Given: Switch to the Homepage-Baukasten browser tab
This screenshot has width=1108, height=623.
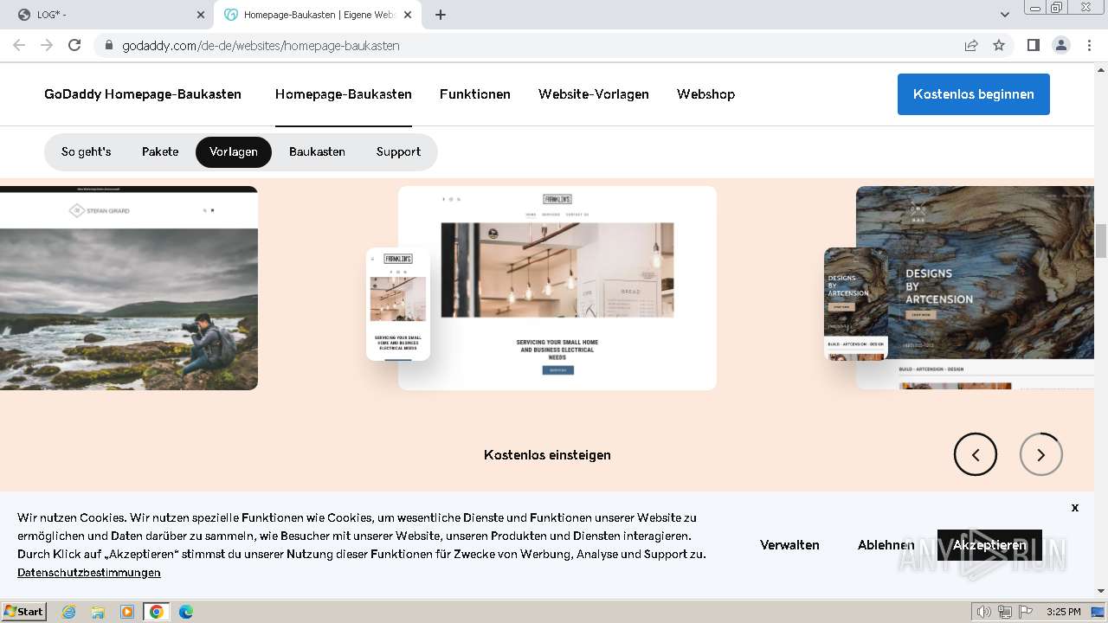Looking at the screenshot, I should pos(318,15).
